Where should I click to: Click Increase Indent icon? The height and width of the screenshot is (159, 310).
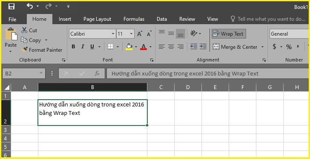[203, 47]
